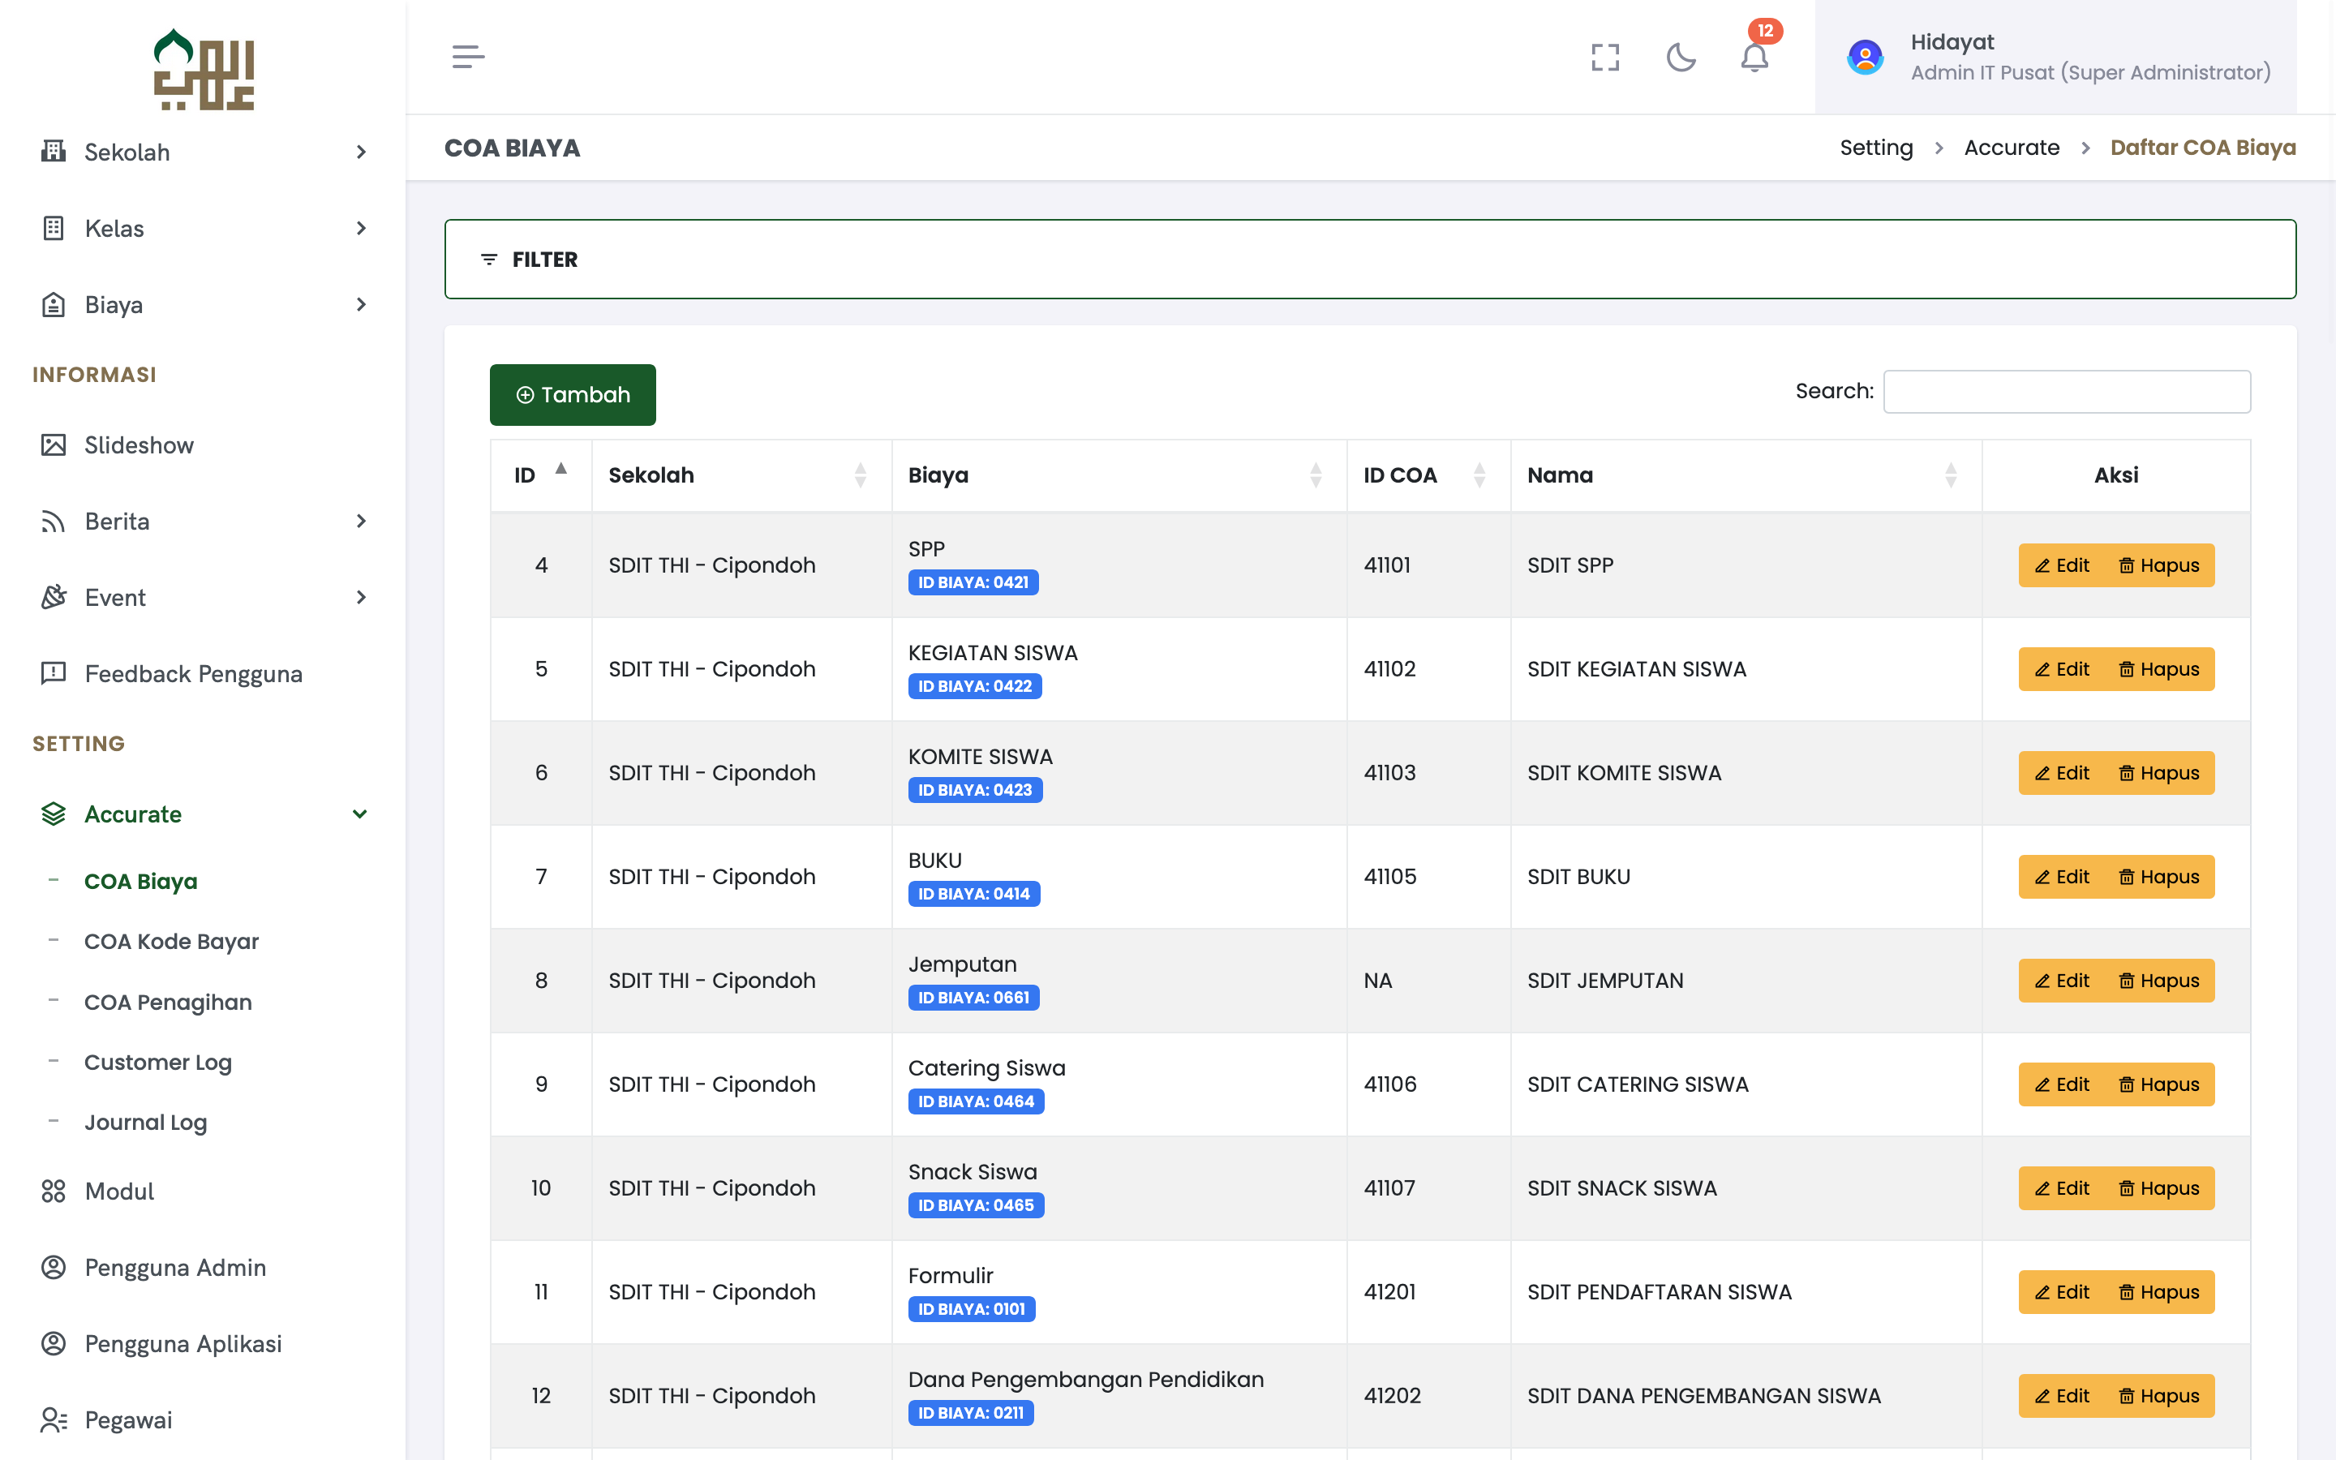Screen dimensions: 2336x1460
Task: Click the ID BIAYA: 0661 badge
Action: pyautogui.click(x=973, y=998)
